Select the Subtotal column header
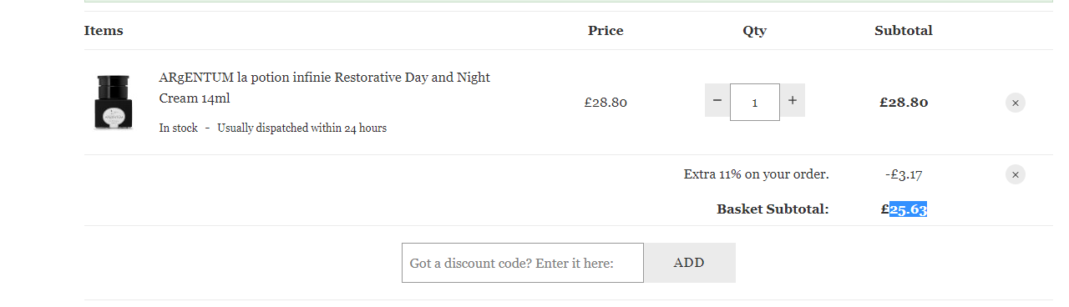 (x=904, y=31)
